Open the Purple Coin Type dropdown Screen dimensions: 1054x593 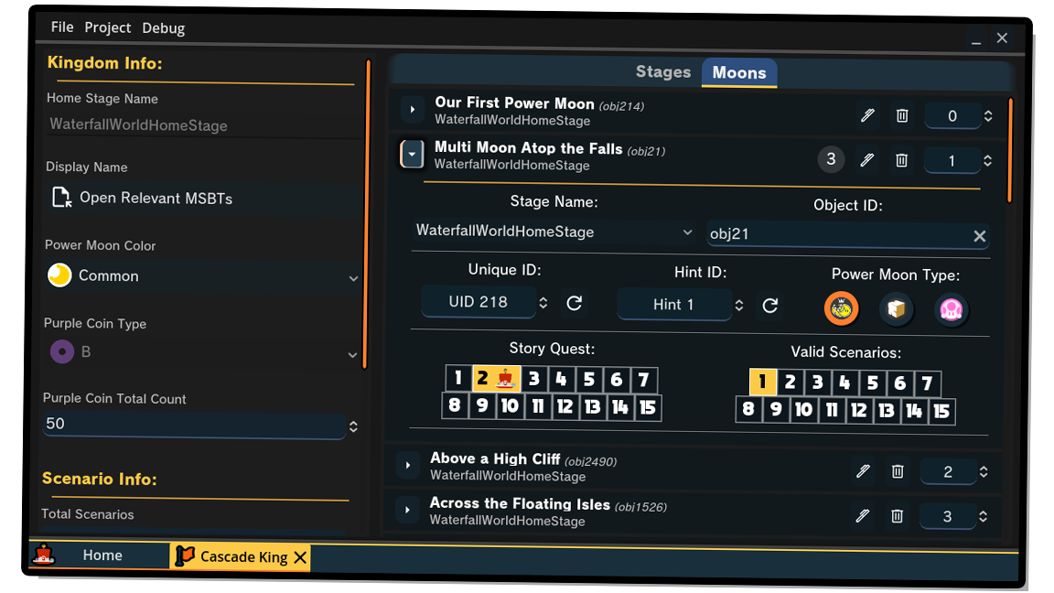202,351
